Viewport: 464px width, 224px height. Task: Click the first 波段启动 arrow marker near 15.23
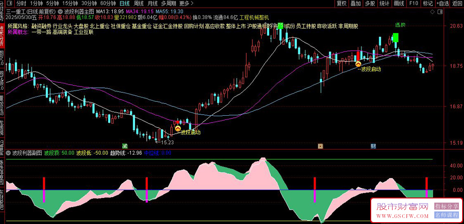coord(178,129)
